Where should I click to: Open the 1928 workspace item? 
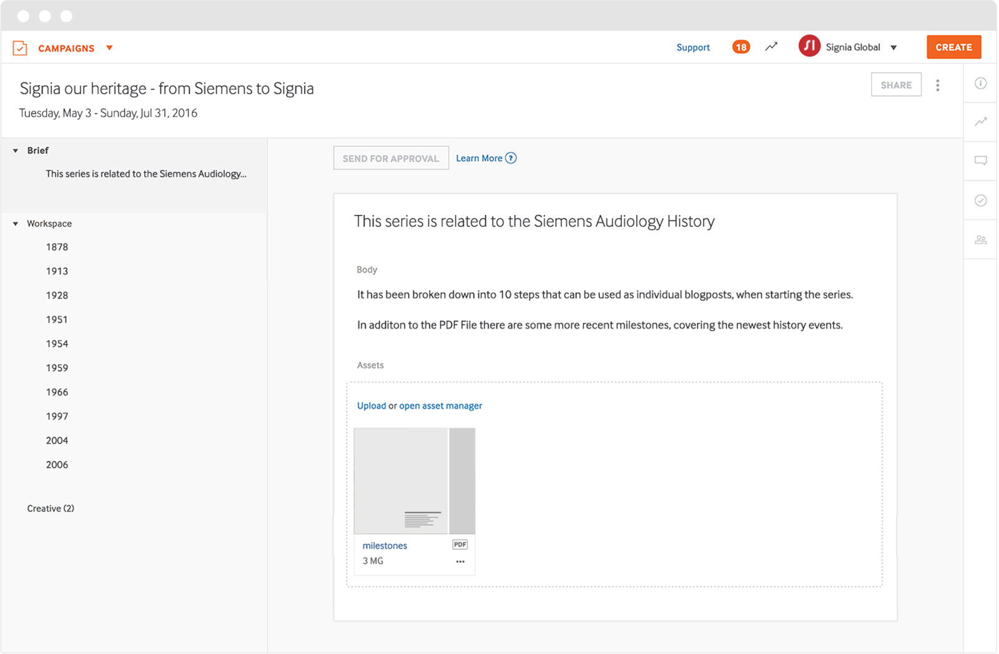pyautogui.click(x=57, y=295)
